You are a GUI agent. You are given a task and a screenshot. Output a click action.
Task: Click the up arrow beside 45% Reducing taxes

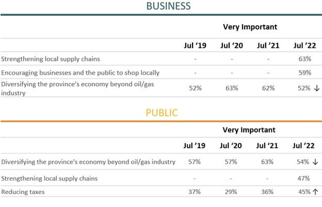tap(315, 192)
